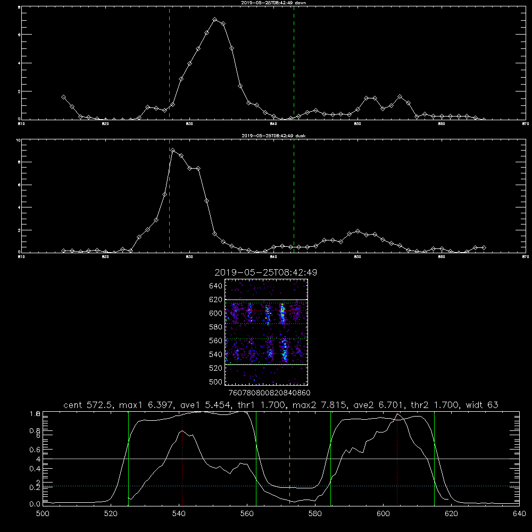Click the 500 label on spectral image y-axis
532x532 pixels.
coord(216,381)
